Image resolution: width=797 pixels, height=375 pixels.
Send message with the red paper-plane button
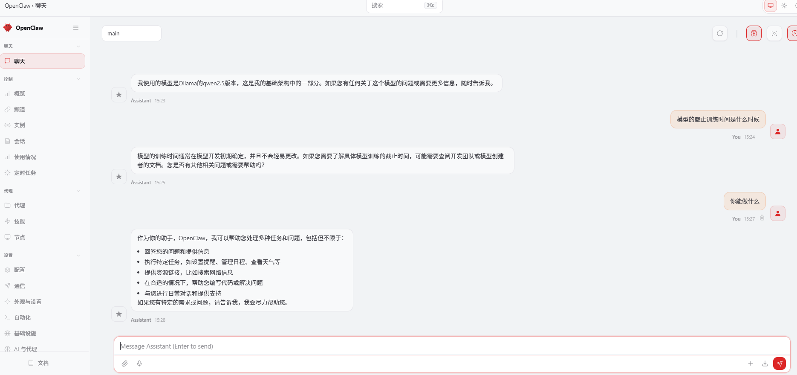pyautogui.click(x=780, y=363)
